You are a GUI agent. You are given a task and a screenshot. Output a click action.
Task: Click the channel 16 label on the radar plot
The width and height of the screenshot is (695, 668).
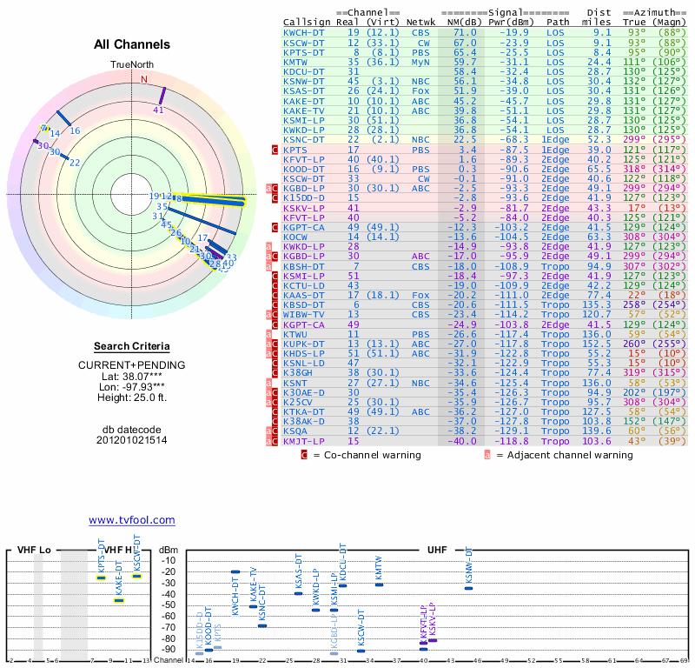[x=75, y=130]
